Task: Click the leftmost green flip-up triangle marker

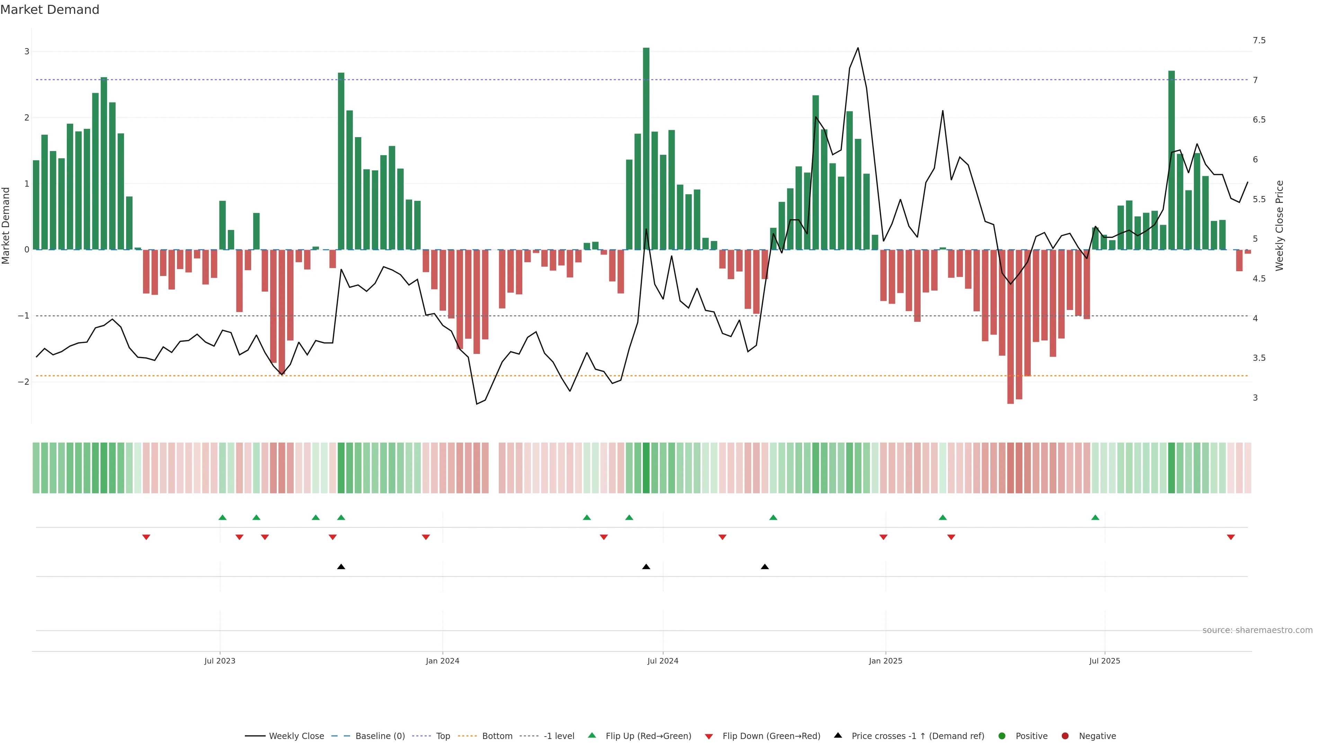Action: pos(222,517)
